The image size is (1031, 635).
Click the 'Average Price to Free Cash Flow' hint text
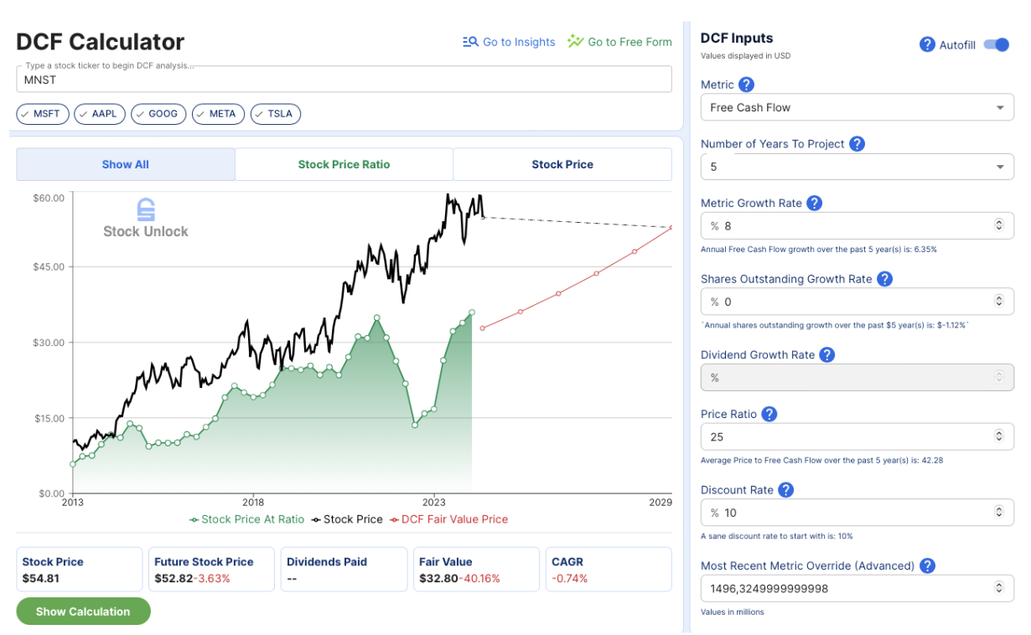[x=822, y=460]
